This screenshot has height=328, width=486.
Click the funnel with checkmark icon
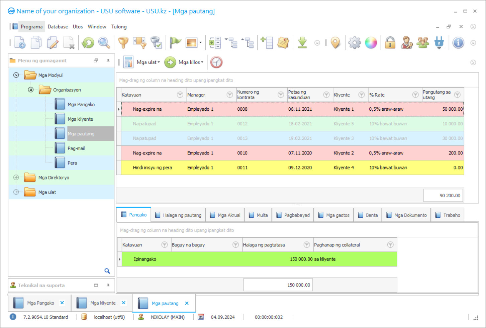(x=156, y=42)
